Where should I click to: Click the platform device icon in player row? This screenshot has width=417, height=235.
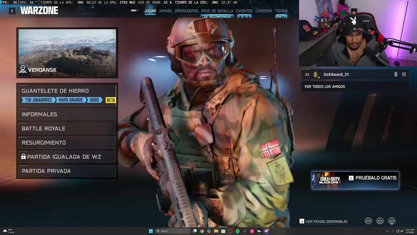[x=396, y=74]
